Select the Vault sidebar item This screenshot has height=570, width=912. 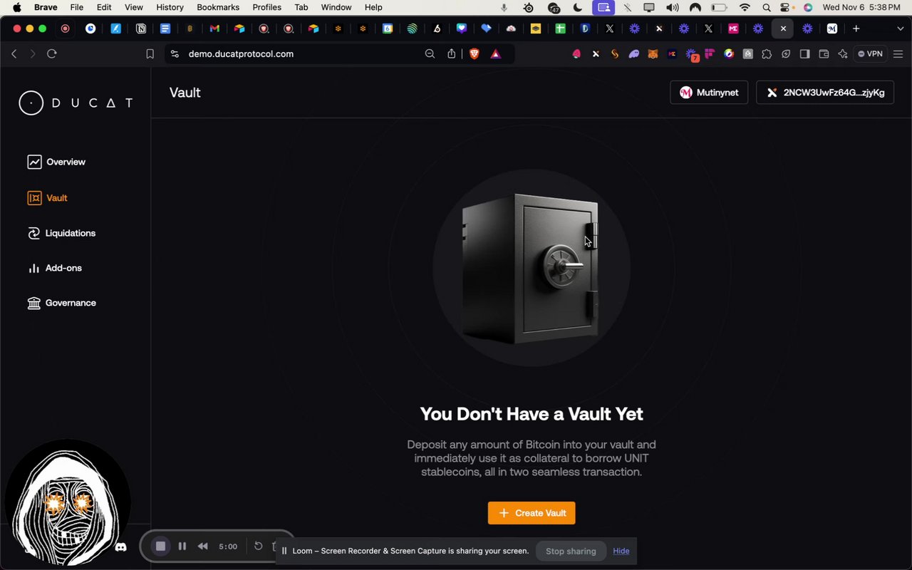[47, 198]
